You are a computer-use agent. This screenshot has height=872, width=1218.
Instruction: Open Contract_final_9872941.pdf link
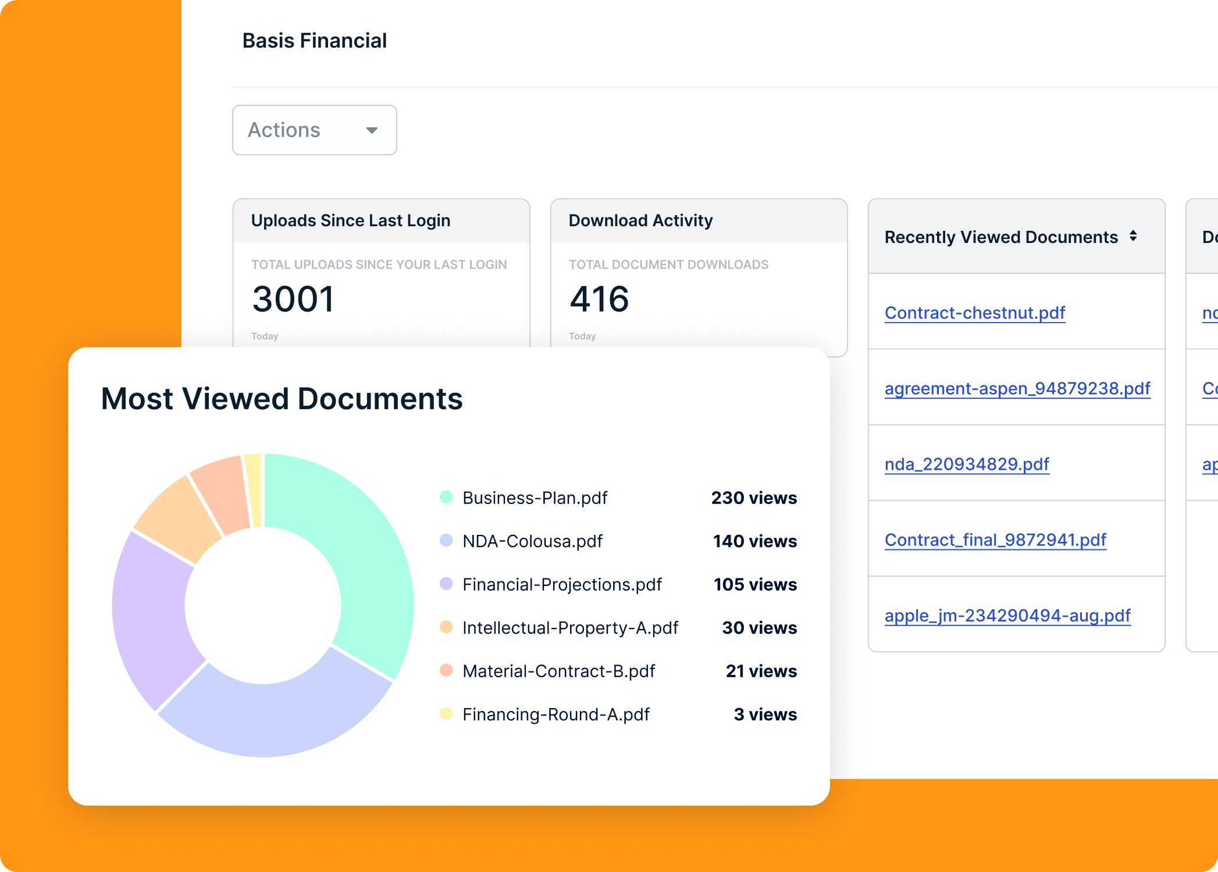click(x=995, y=539)
